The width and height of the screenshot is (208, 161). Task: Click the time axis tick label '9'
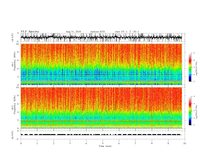168,143
